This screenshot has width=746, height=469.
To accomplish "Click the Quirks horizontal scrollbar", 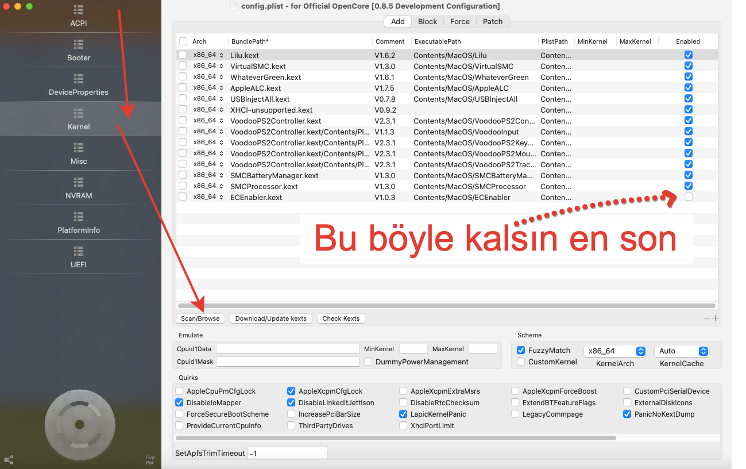I will tap(396, 438).
